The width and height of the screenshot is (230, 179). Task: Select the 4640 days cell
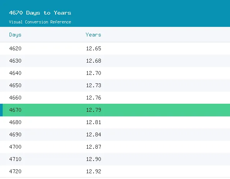[15, 73]
